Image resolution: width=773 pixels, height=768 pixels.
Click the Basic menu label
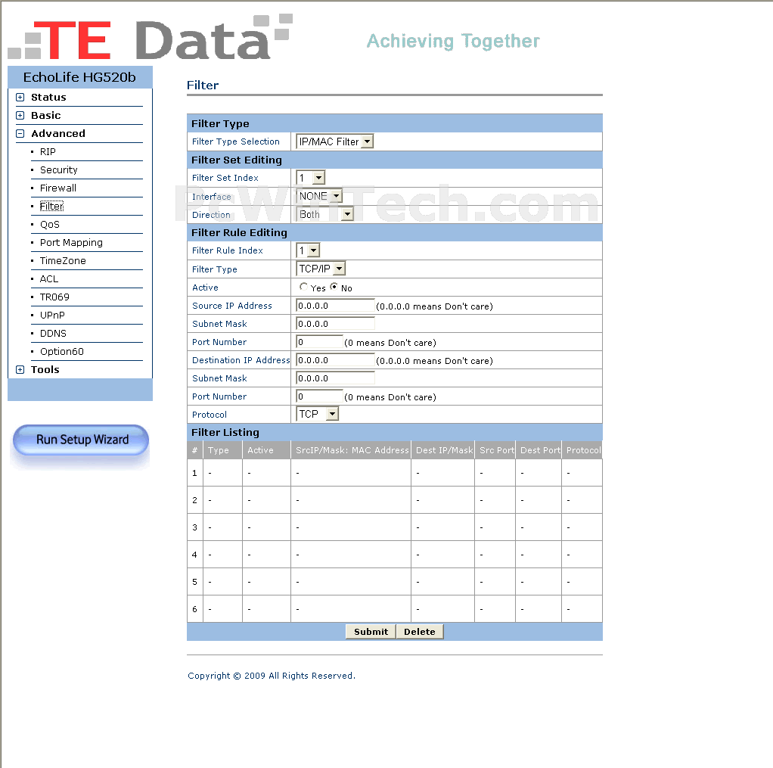tap(46, 116)
